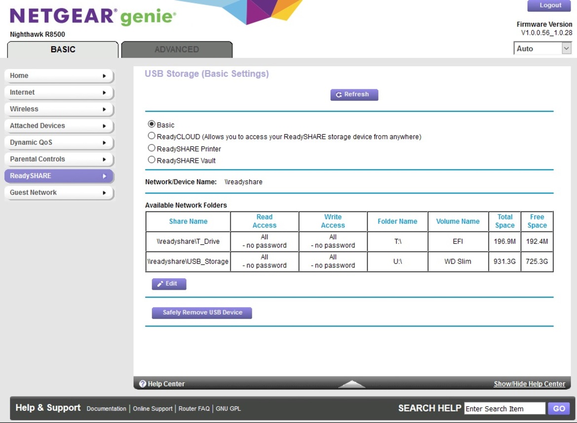Click the Logout button
The image size is (577, 423).
549,5
